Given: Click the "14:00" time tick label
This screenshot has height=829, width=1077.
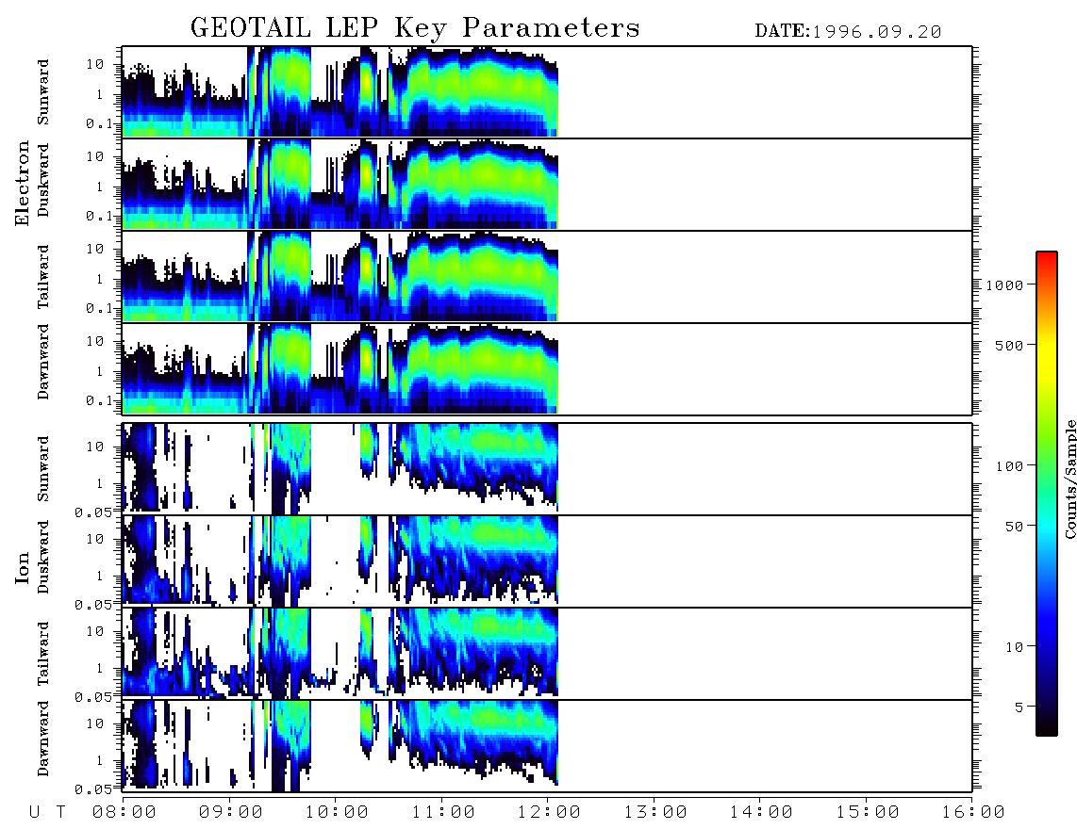Looking at the screenshot, I should [761, 813].
